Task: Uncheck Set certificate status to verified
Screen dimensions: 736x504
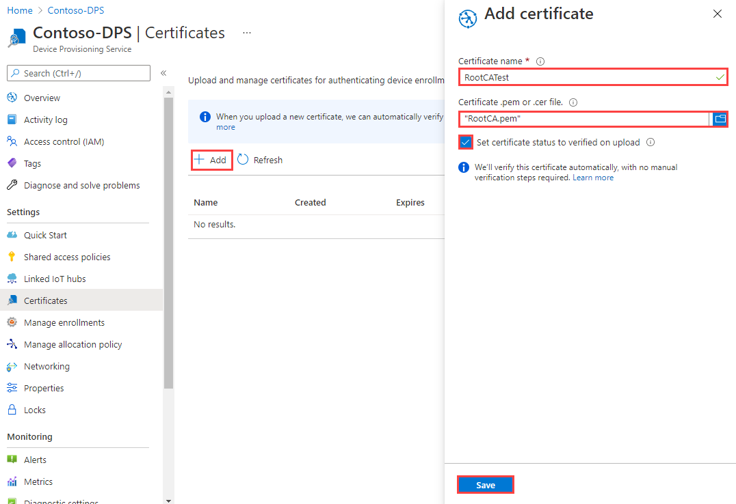Action: pyautogui.click(x=466, y=142)
